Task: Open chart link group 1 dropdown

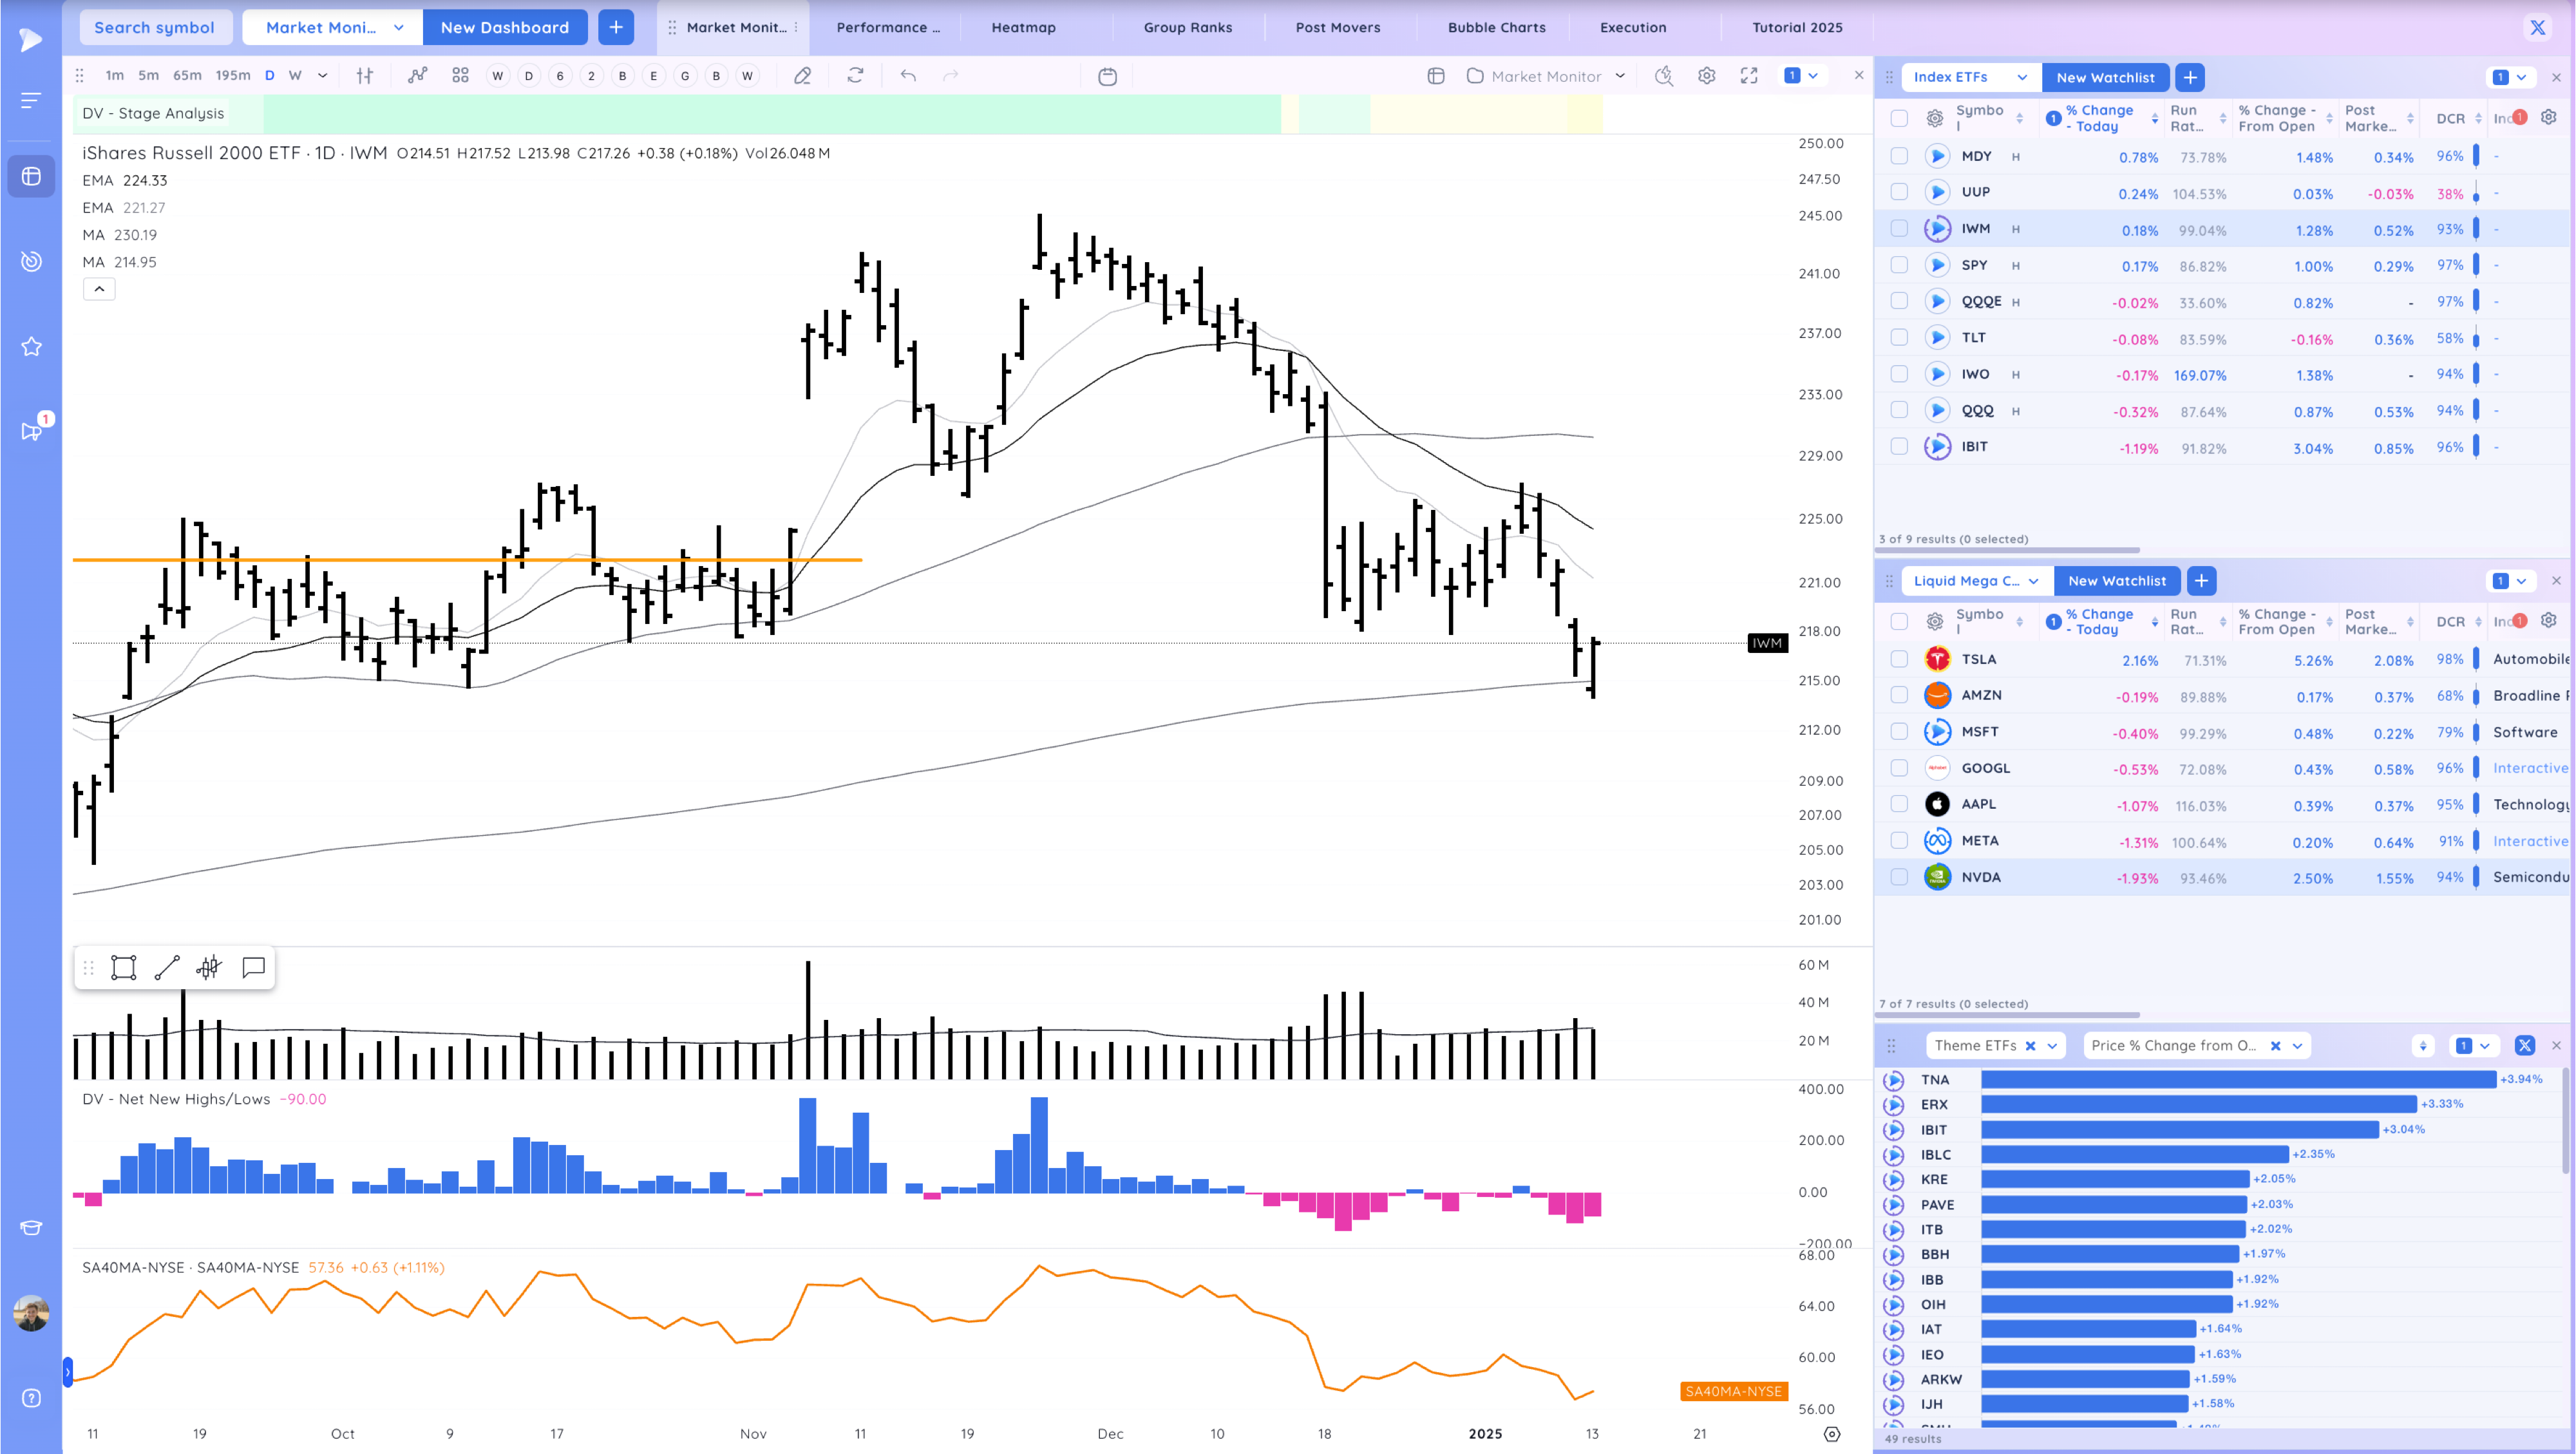Action: (1802, 76)
